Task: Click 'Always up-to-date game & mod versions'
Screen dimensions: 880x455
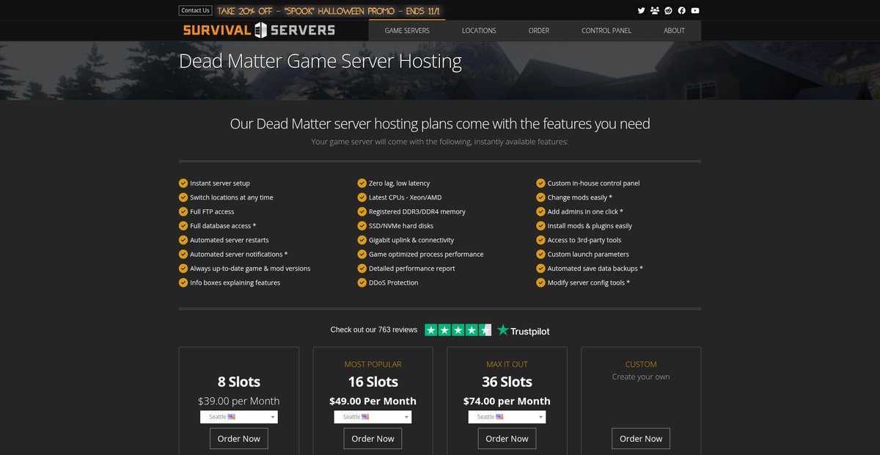Action: pyautogui.click(x=250, y=269)
